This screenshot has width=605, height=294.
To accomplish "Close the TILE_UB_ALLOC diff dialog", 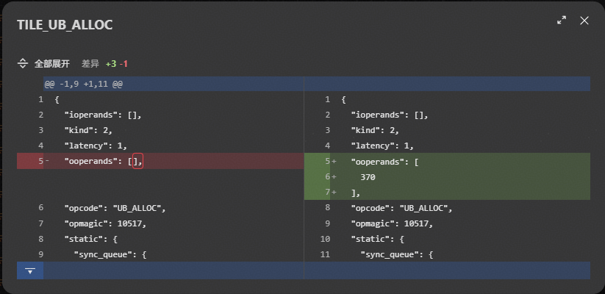I will tap(584, 21).
